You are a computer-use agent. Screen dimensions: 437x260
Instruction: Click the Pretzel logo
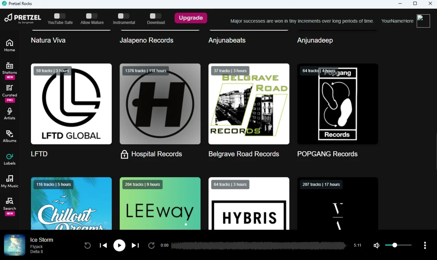(x=23, y=18)
